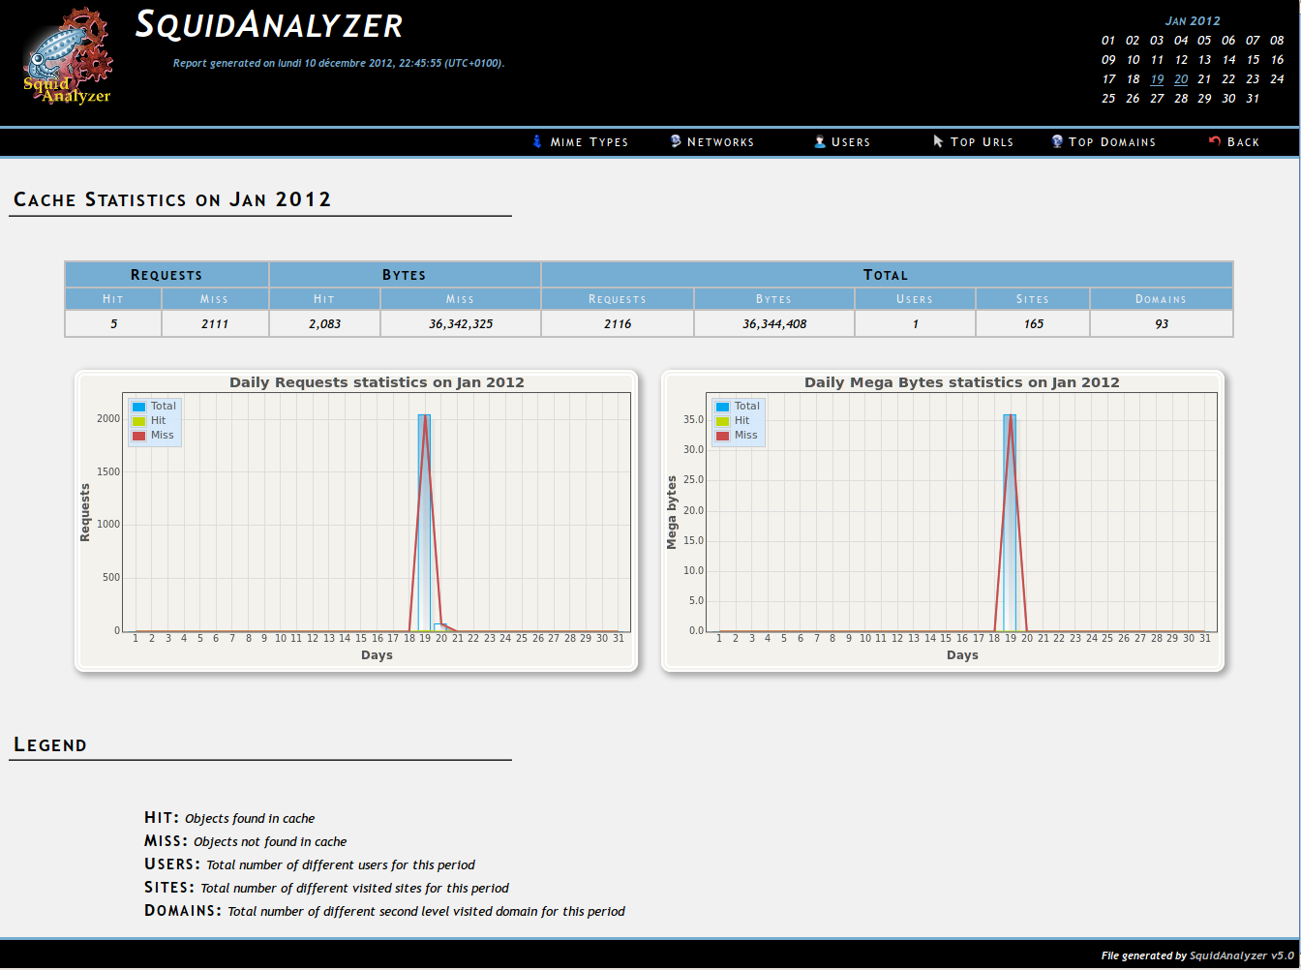Click the Back arrow icon

pyautogui.click(x=1215, y=141)
